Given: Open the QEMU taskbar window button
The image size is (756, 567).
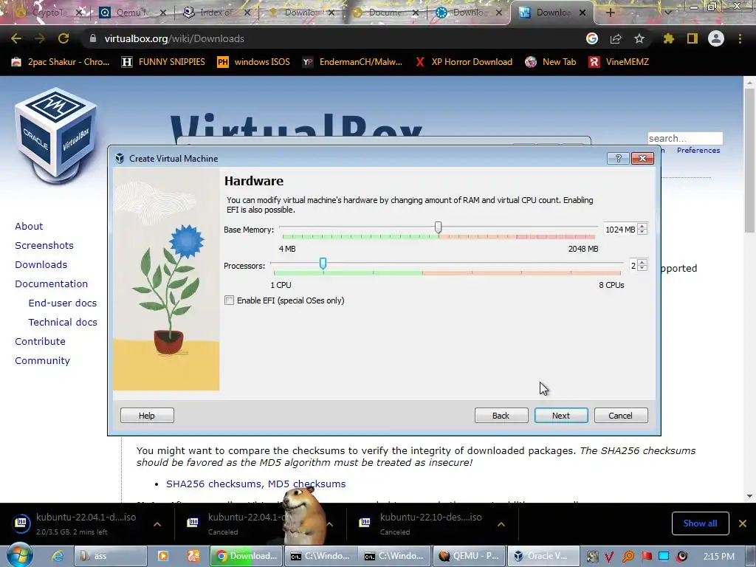Looking at the screenshot, I should click(x=469, y=556).
